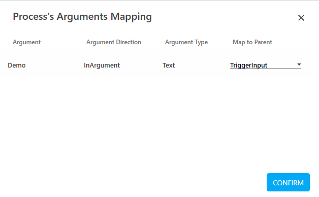The width and height of the screenshot is (319, 197).
Task: Select the Demo argument name
Action: (x=17, y=65)
